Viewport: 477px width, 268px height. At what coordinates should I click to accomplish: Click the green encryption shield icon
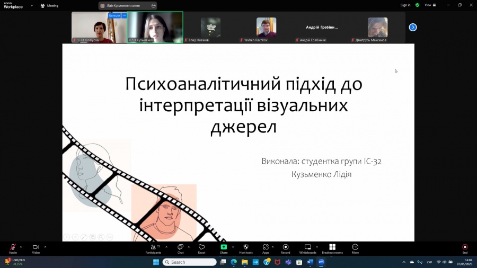click(418, 5)
